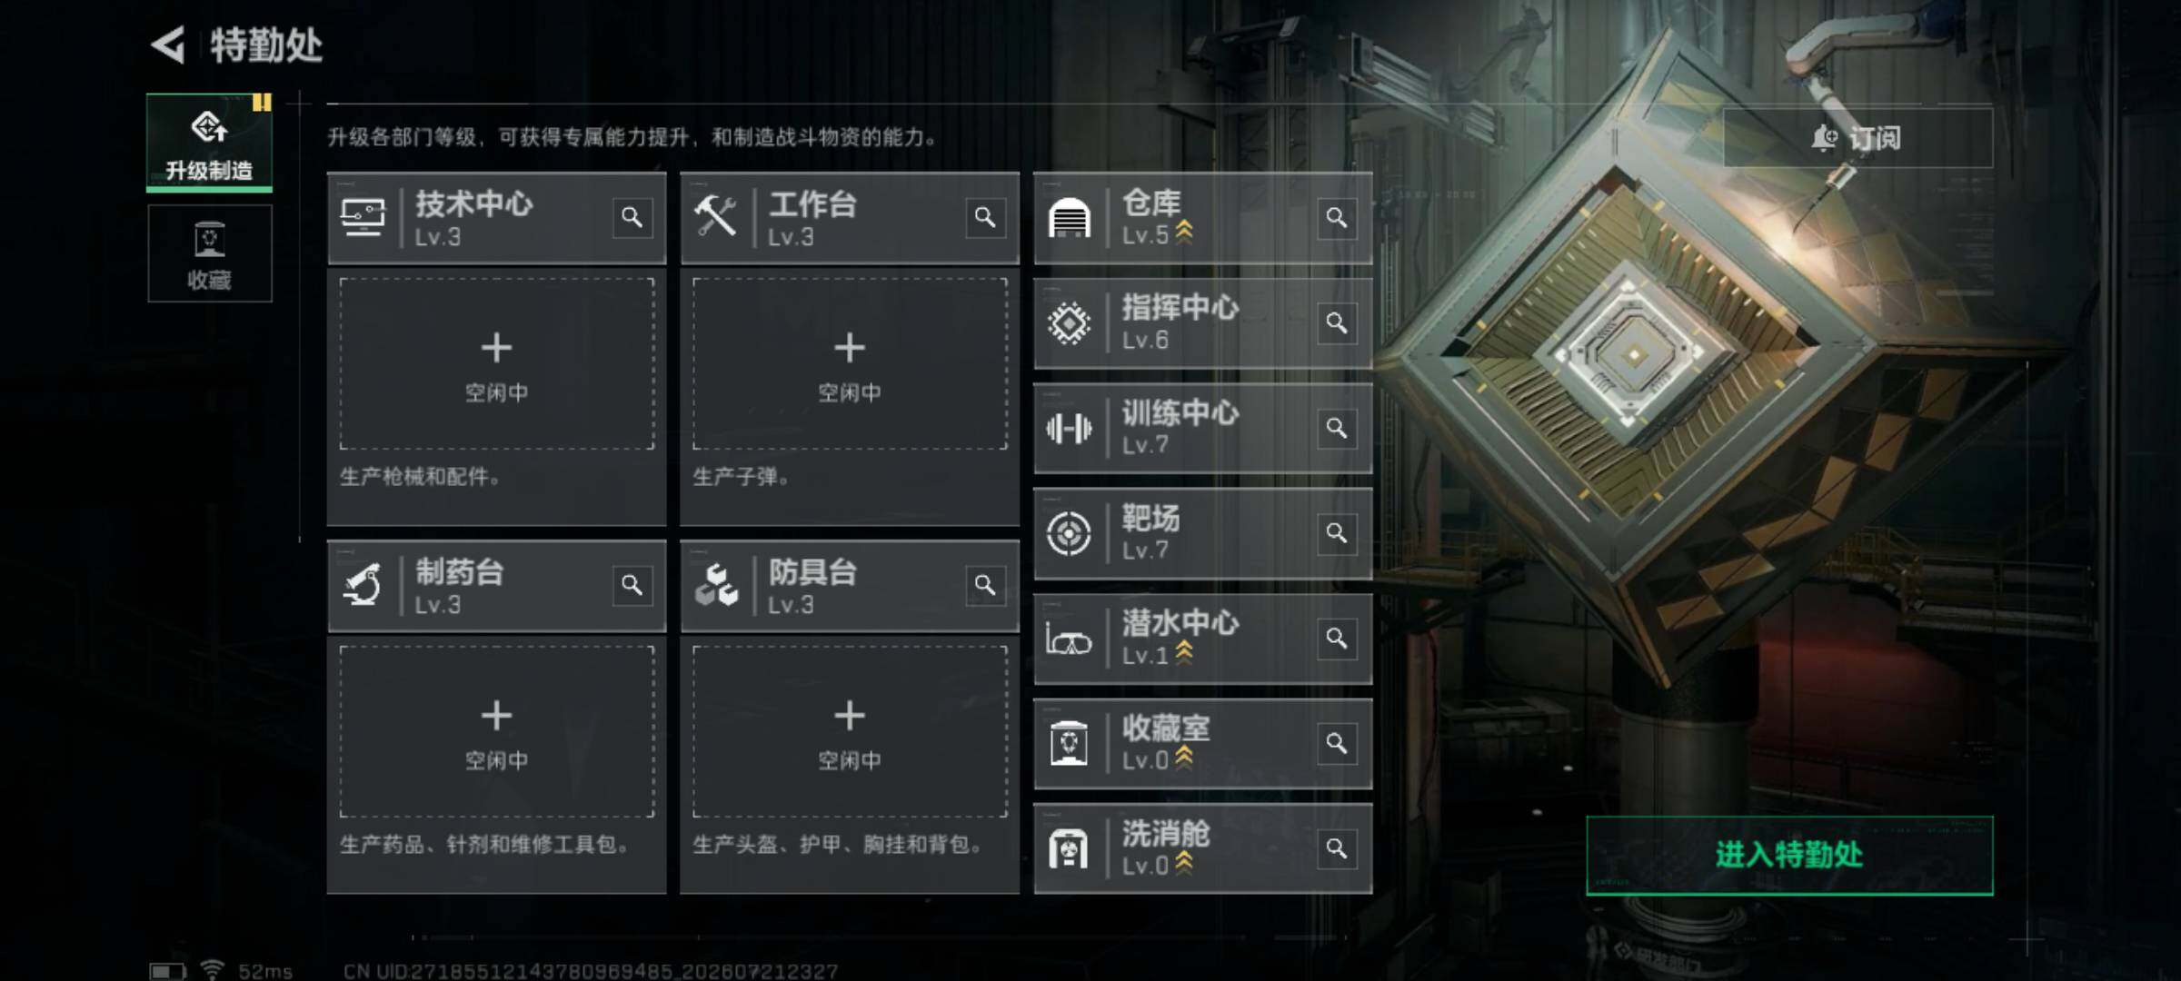Add production in idle 制药台 slot
This screenshot has width=2181, height=981.
(x=496, y=732)
